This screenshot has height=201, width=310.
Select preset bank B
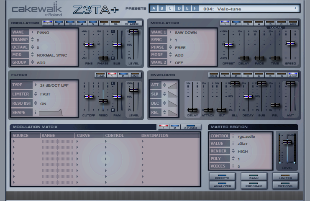[162, 8]
